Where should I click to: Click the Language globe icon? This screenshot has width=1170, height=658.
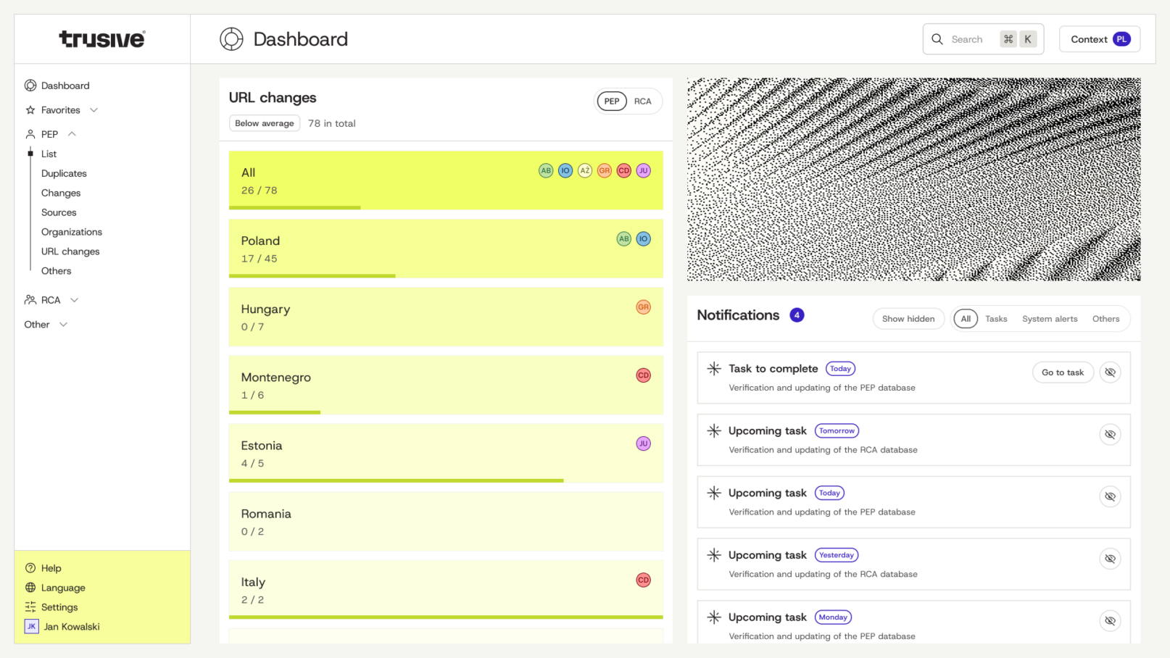[30, 588]
